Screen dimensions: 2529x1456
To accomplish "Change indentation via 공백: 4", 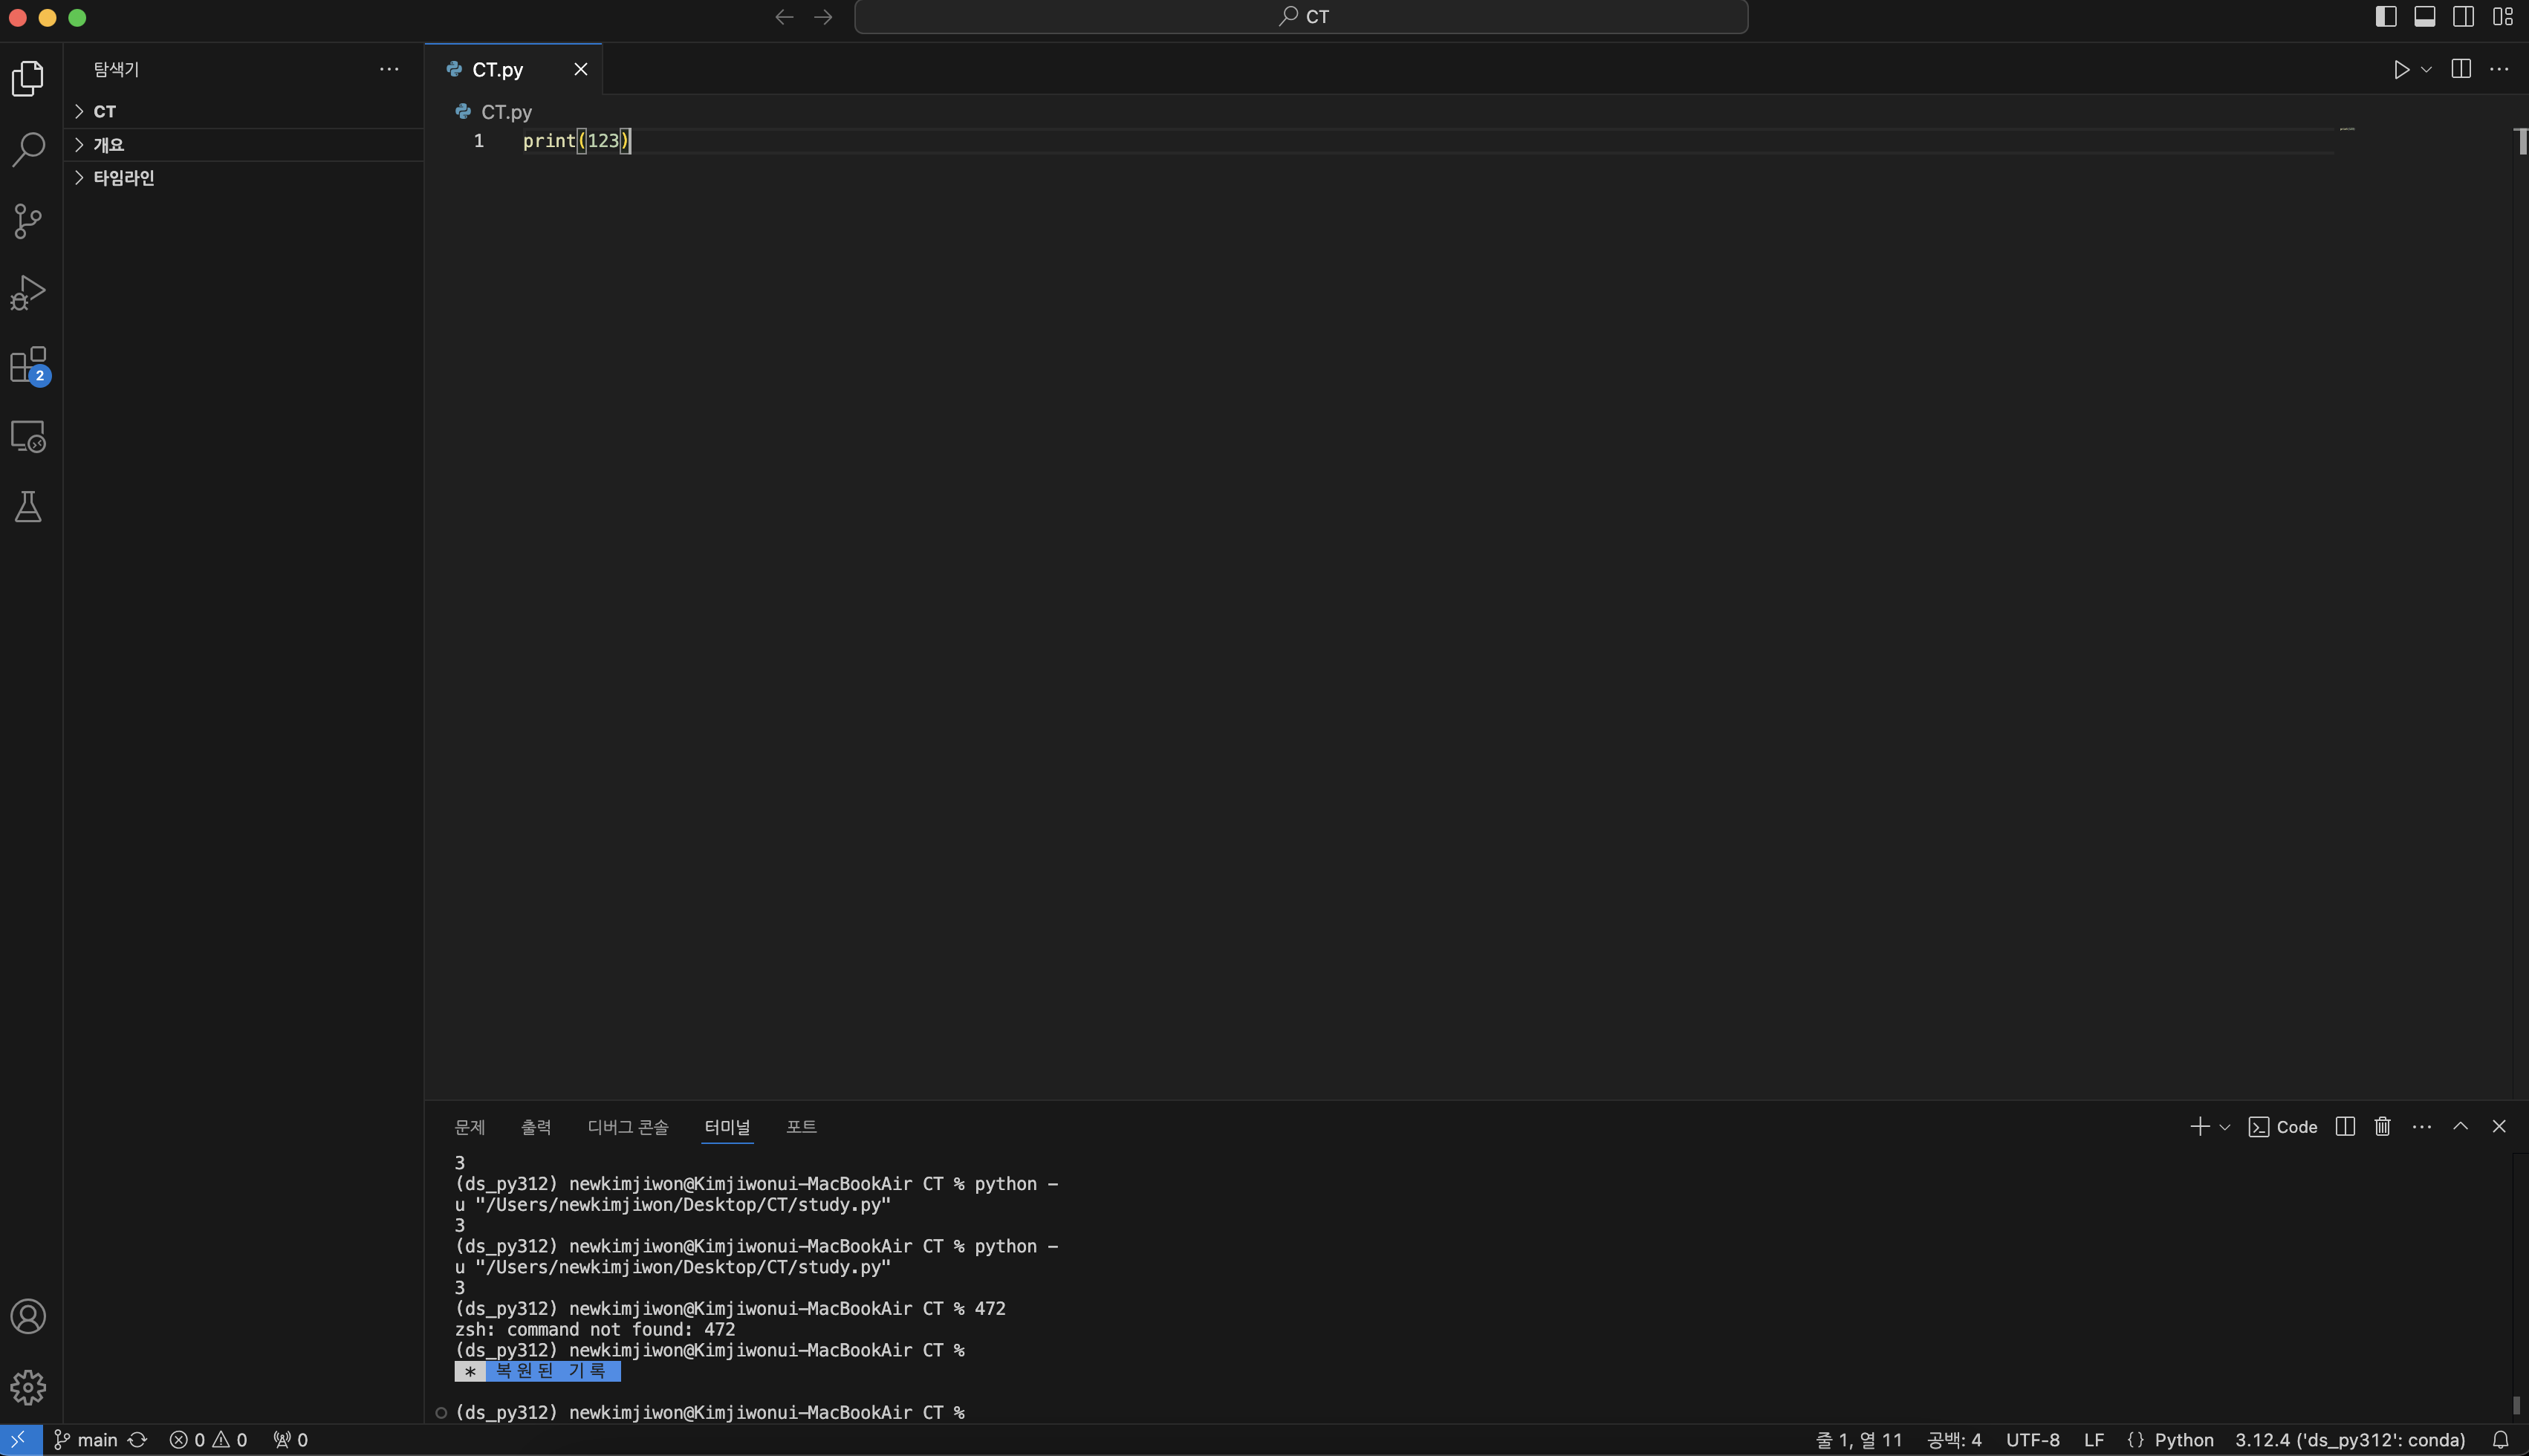I will pyautogui.click(x=1954, y=1440).
